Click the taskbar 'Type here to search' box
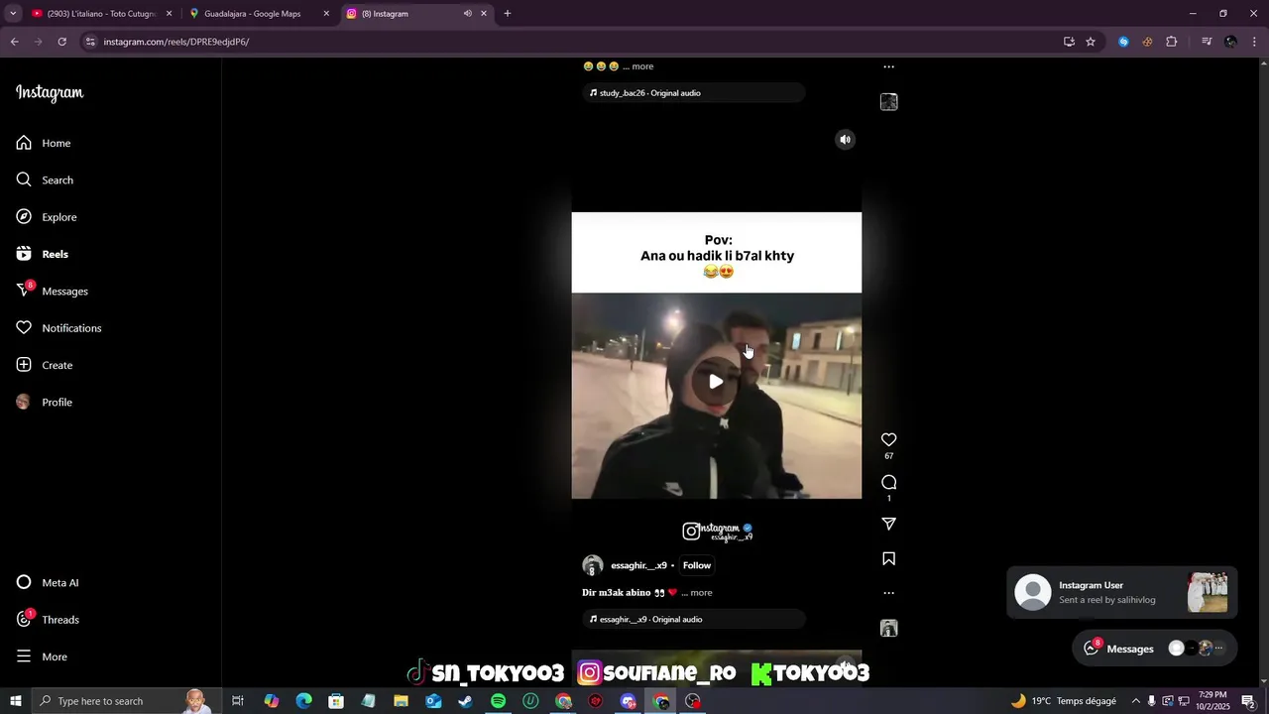 pos(123,701)
